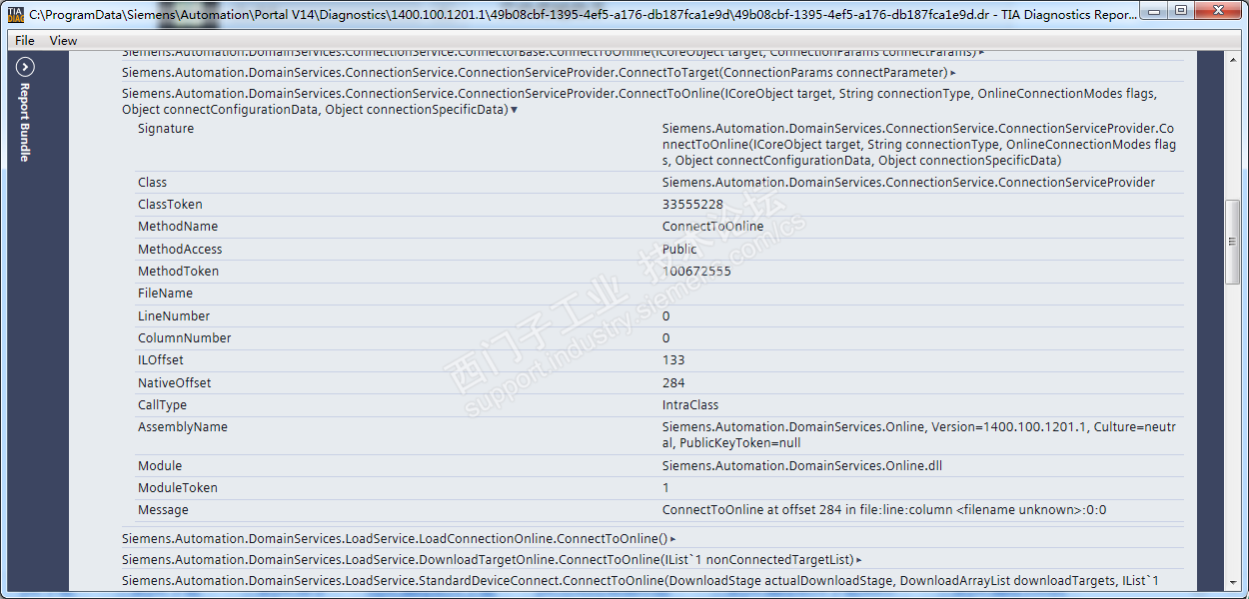Screen dimensions: 1249x599
Task: Select the Class value ConnectionServiceProvider
Action: click(x=908, y=183)
